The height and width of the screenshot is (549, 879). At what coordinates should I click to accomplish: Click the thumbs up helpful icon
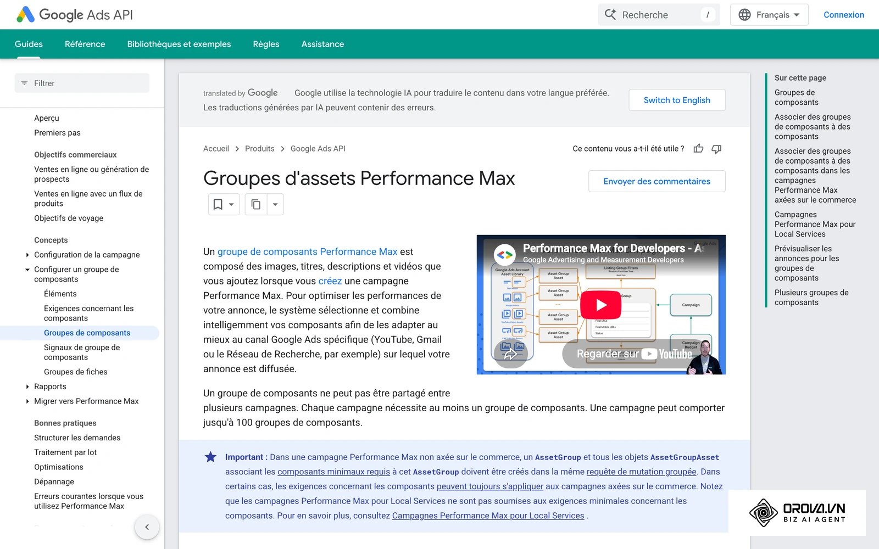[x=698, y=149]
